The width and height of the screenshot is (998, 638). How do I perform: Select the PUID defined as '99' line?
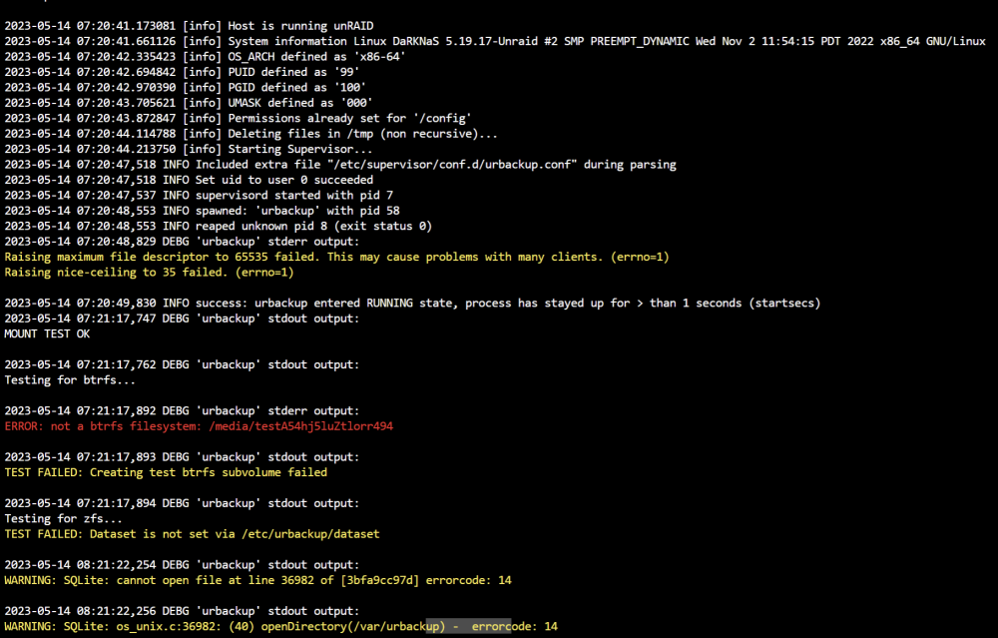tap(182, 72)
